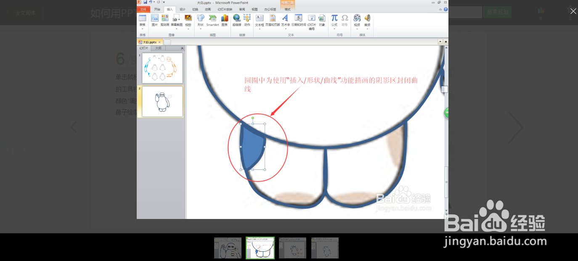
Task: Expand the 文本框 dropdown arrow
Action: [x=260, y=29]
